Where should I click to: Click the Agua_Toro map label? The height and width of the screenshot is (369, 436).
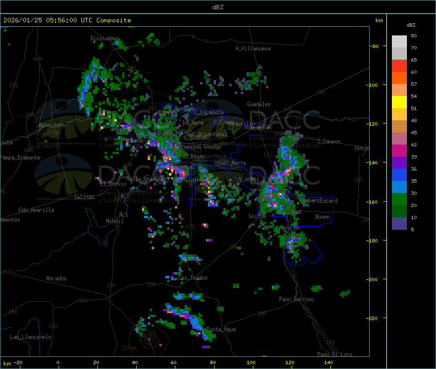pyautogui.click(x=52, y=125)
